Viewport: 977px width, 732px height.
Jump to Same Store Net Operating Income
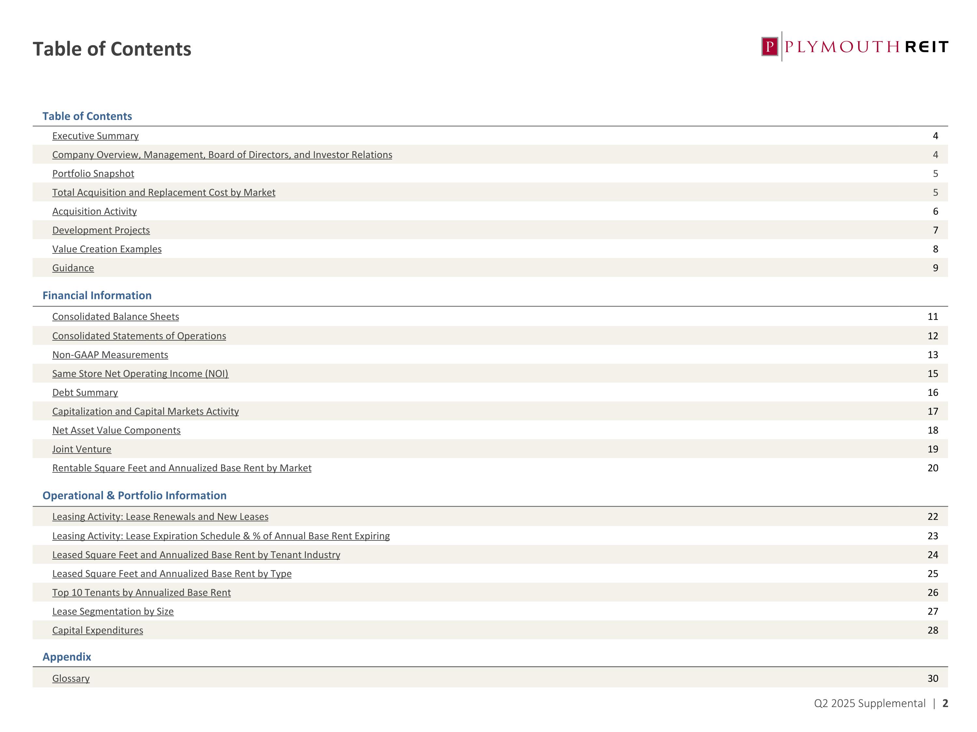140,374
